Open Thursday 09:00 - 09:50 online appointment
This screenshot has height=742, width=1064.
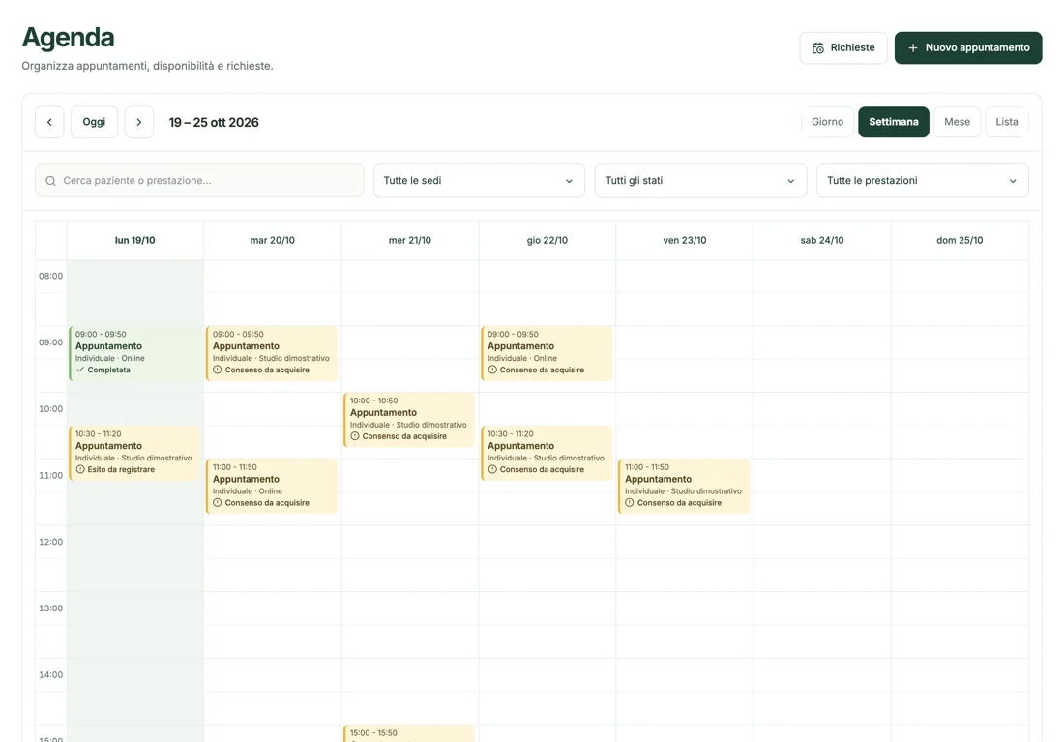coord(547,353)
